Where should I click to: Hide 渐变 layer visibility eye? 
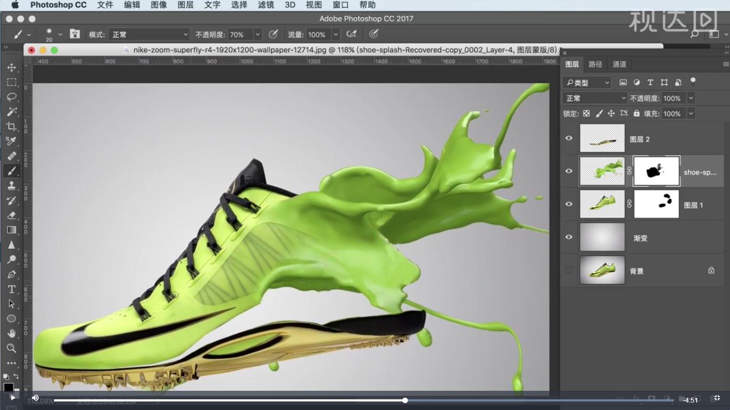coord(569,238)
